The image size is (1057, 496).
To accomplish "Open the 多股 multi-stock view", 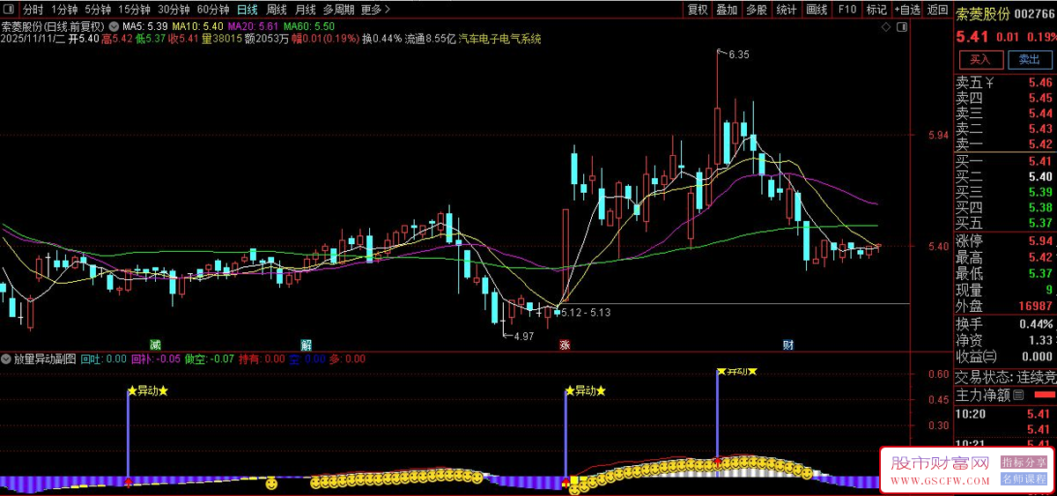I will (756, 10).
